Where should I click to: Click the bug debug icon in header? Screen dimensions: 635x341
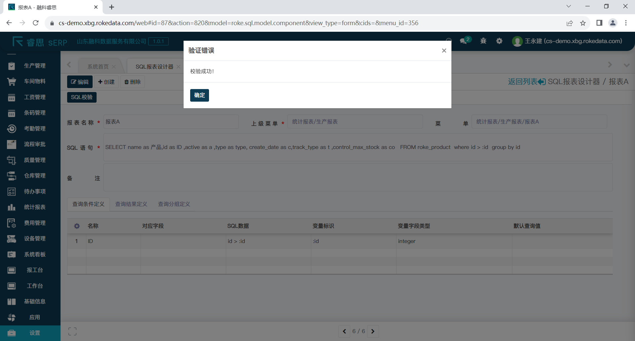[x=483, y=41]
